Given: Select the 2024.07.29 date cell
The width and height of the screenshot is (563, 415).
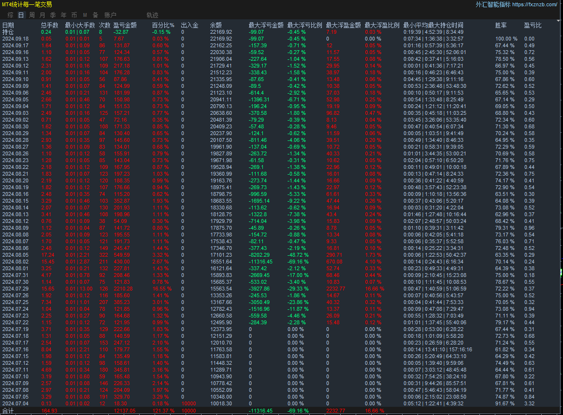Looking at the screenshot, I should coord(15,289).
